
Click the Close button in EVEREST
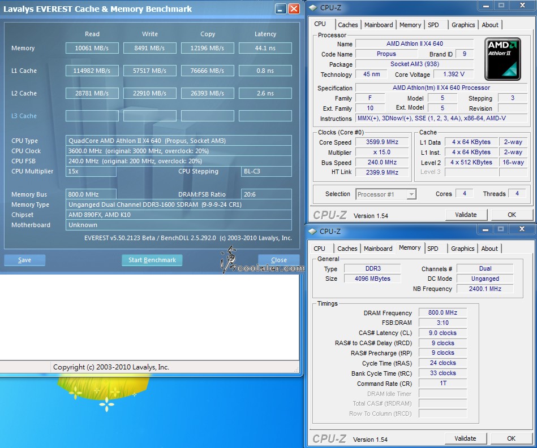pyautogui.click(x=279, y=260)
